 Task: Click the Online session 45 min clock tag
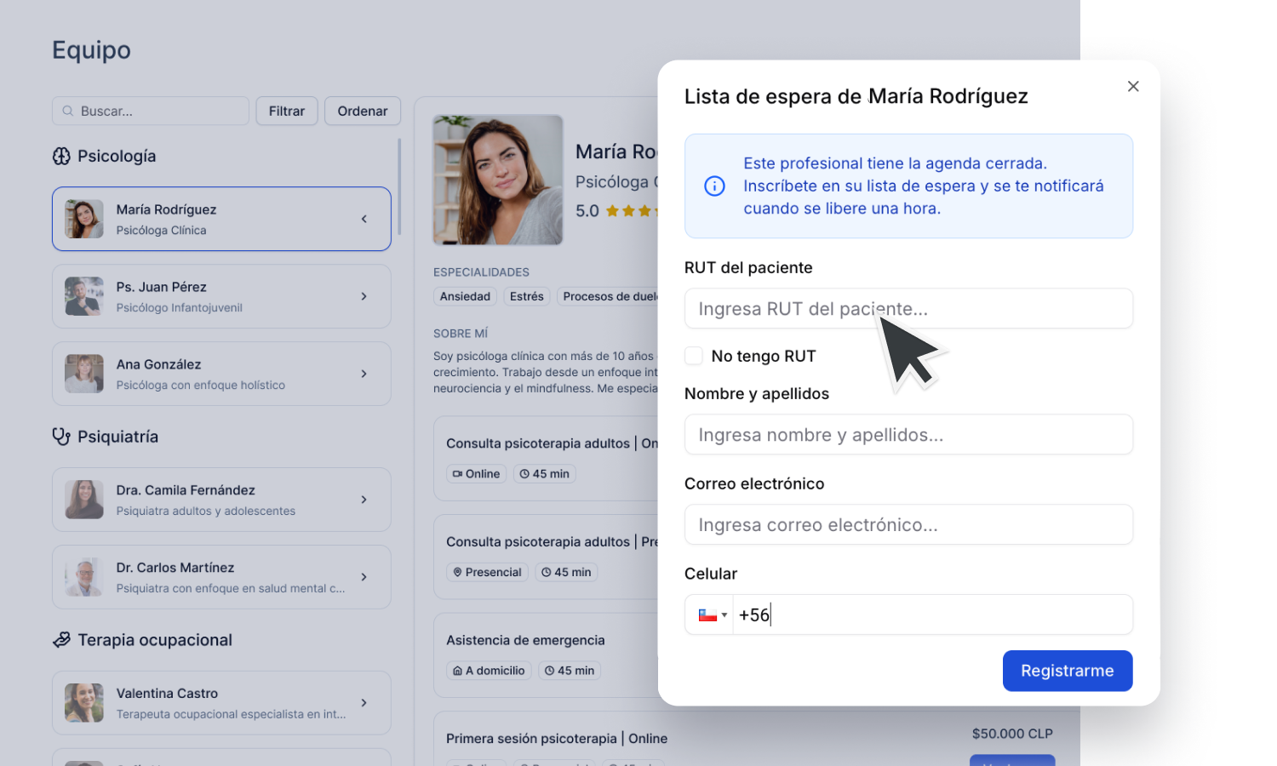click(545, 474)
